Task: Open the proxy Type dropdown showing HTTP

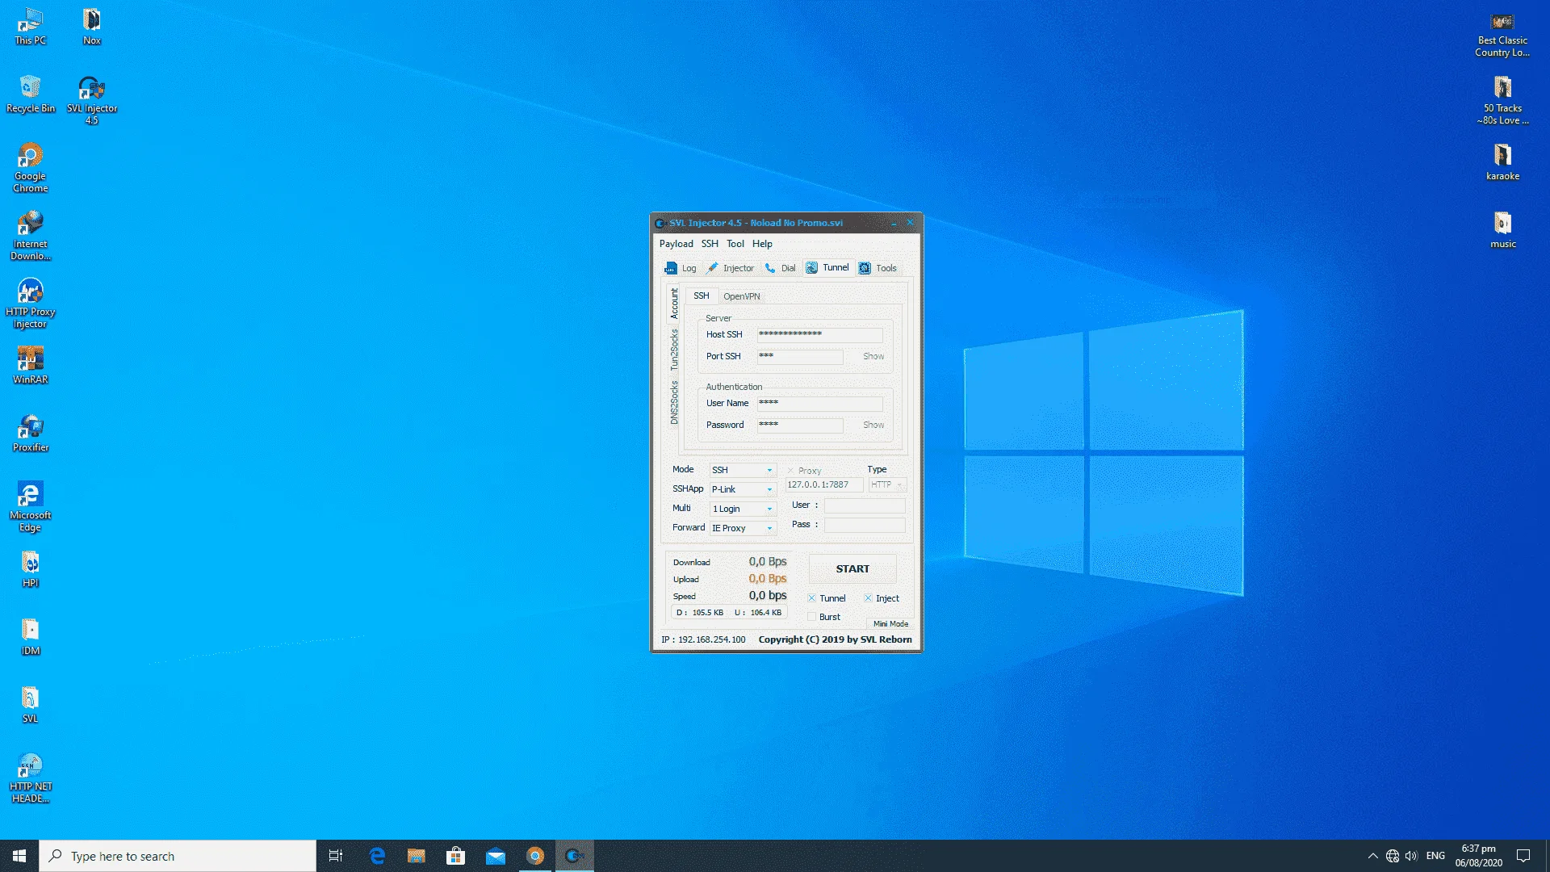Action: coord(886,485)
